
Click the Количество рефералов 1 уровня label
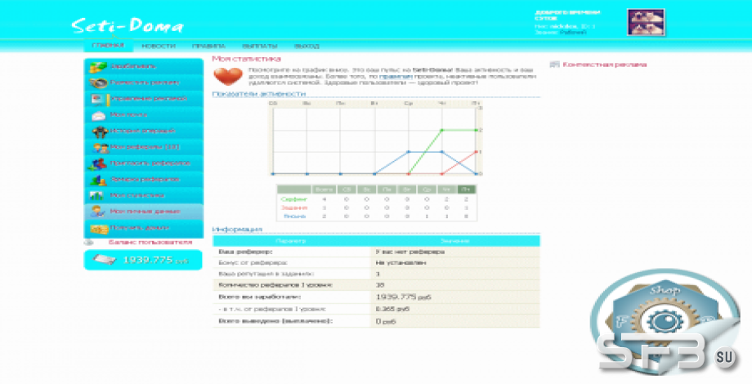click(x=275, y=285)
